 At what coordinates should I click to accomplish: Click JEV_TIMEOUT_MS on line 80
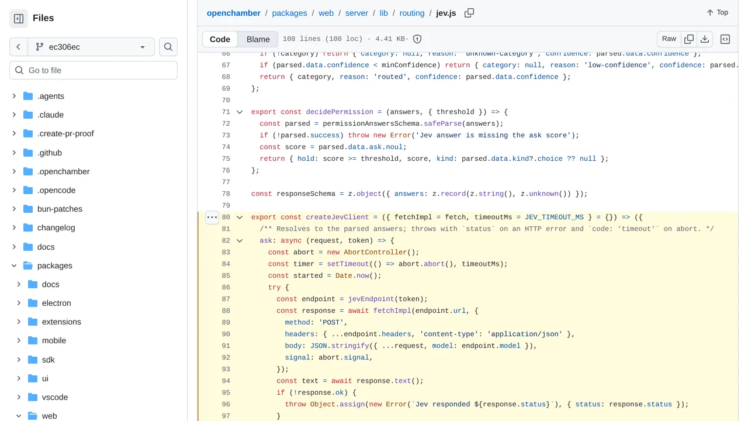point(554,217)
